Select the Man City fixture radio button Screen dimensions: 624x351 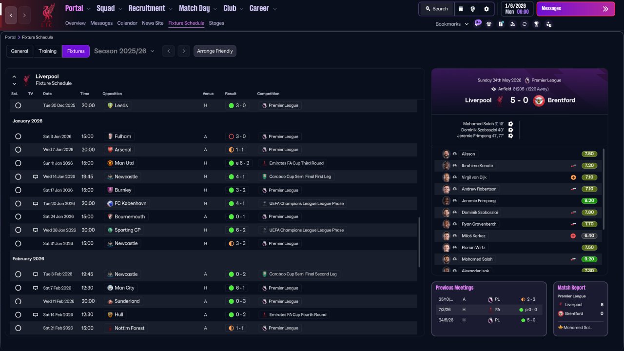coord(18,288)
